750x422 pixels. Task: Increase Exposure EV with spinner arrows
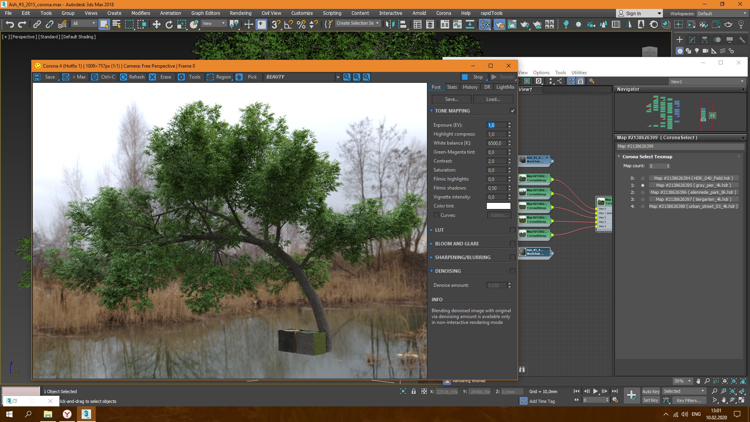point(509,123)
